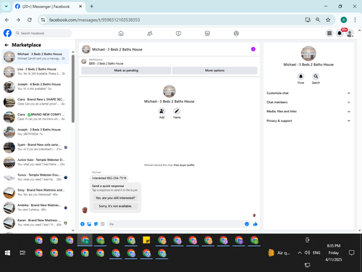362x272 pixels.
Task: Open the Friends icon in top navigation
Action: 150,33
